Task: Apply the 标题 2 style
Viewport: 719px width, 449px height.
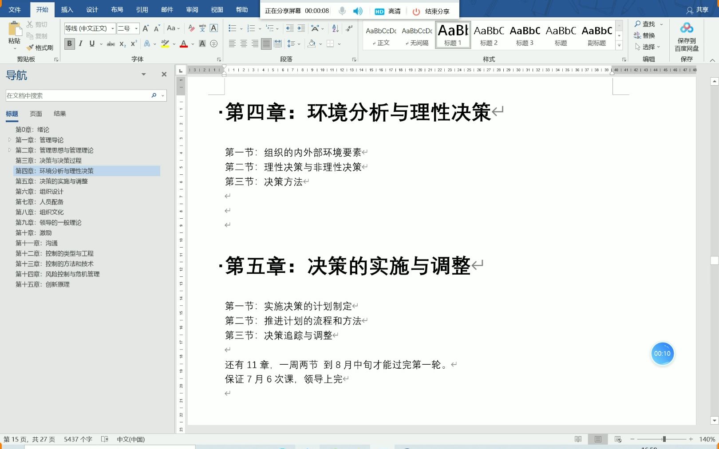Action: [x=489, y=35]
